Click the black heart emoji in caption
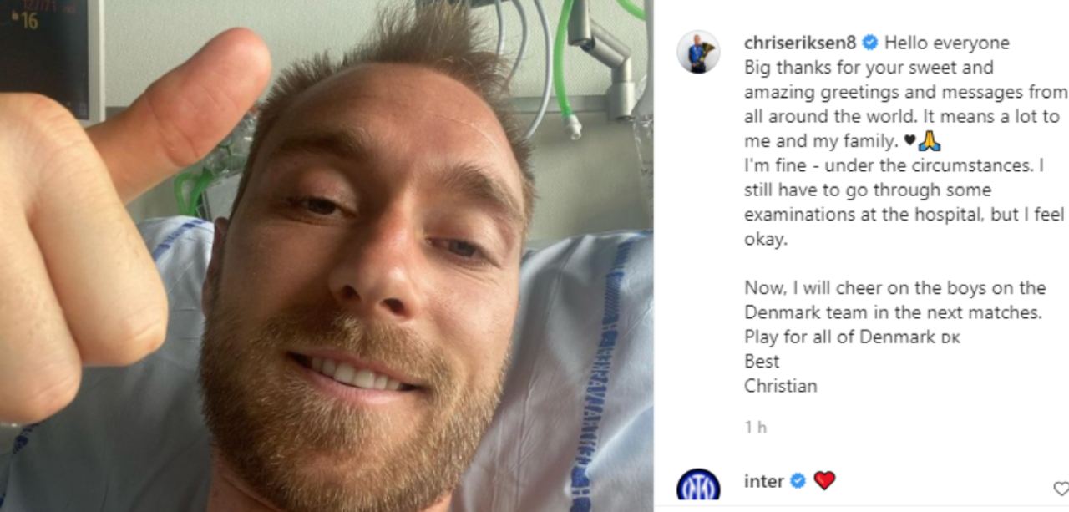This screenshot has width=1069, height=512. (910, 141)
